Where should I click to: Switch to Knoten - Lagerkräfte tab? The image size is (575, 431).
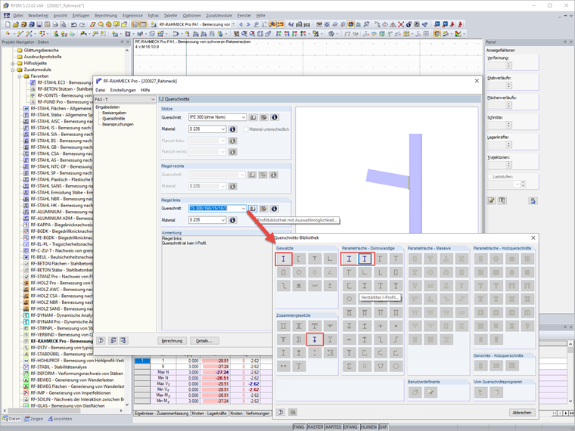[x=208, y=414]
